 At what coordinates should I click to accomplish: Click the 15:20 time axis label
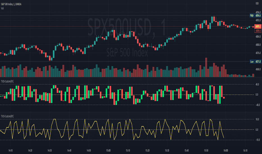(147, 151)
